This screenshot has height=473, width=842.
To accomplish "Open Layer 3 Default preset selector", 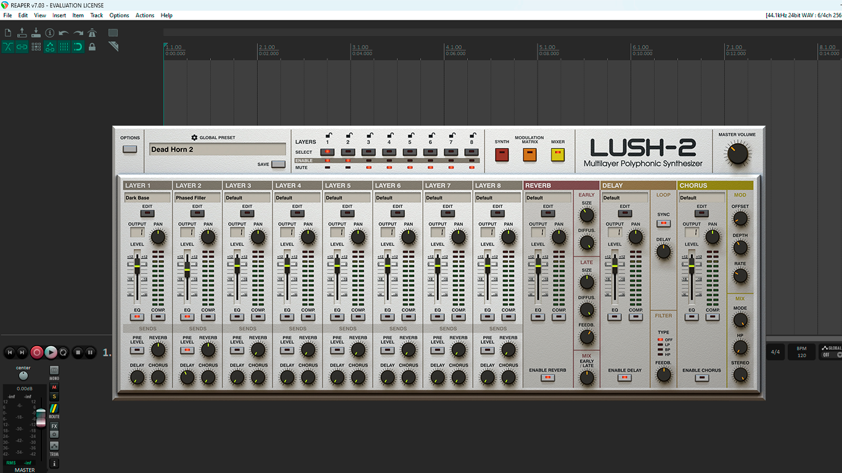I will [x=247, y=198].
